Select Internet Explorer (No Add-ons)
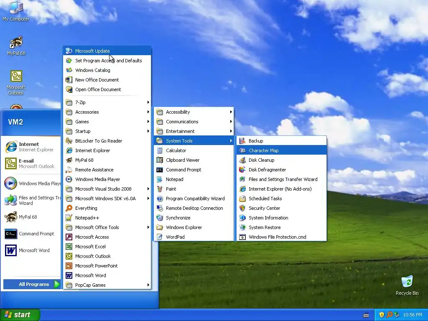The image size is (428, 321). (x=281, y=189)
